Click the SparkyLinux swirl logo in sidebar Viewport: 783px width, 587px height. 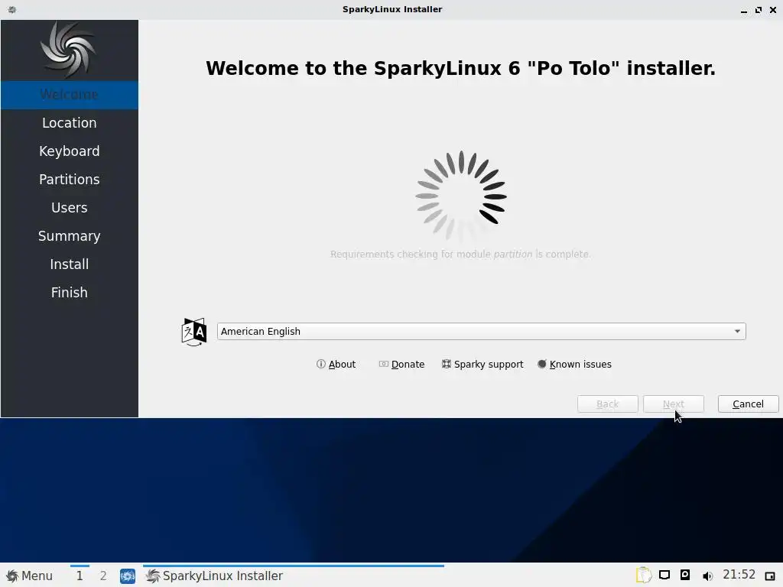(x=69, y=50)
